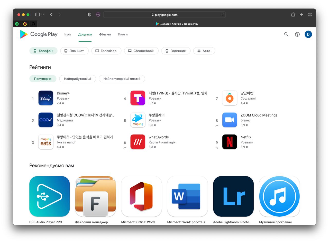Open the Файловий менеджер app thumbnail
The height and width of the screenshot is (242, 329).
[96, 196]
